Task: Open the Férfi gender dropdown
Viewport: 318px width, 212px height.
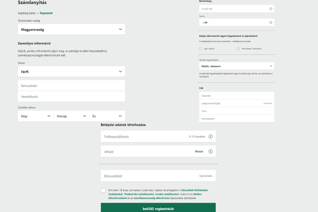Action: (71, 72)
